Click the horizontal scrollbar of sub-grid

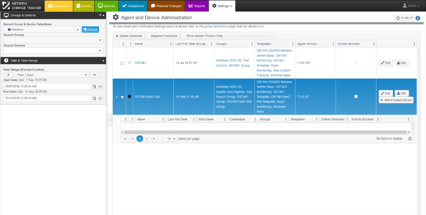(266, 132)
